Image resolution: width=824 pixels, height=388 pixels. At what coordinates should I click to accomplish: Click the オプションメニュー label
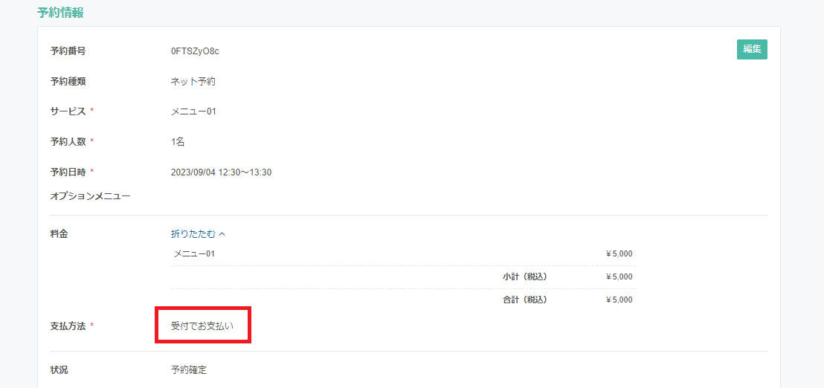click(90, 196)
